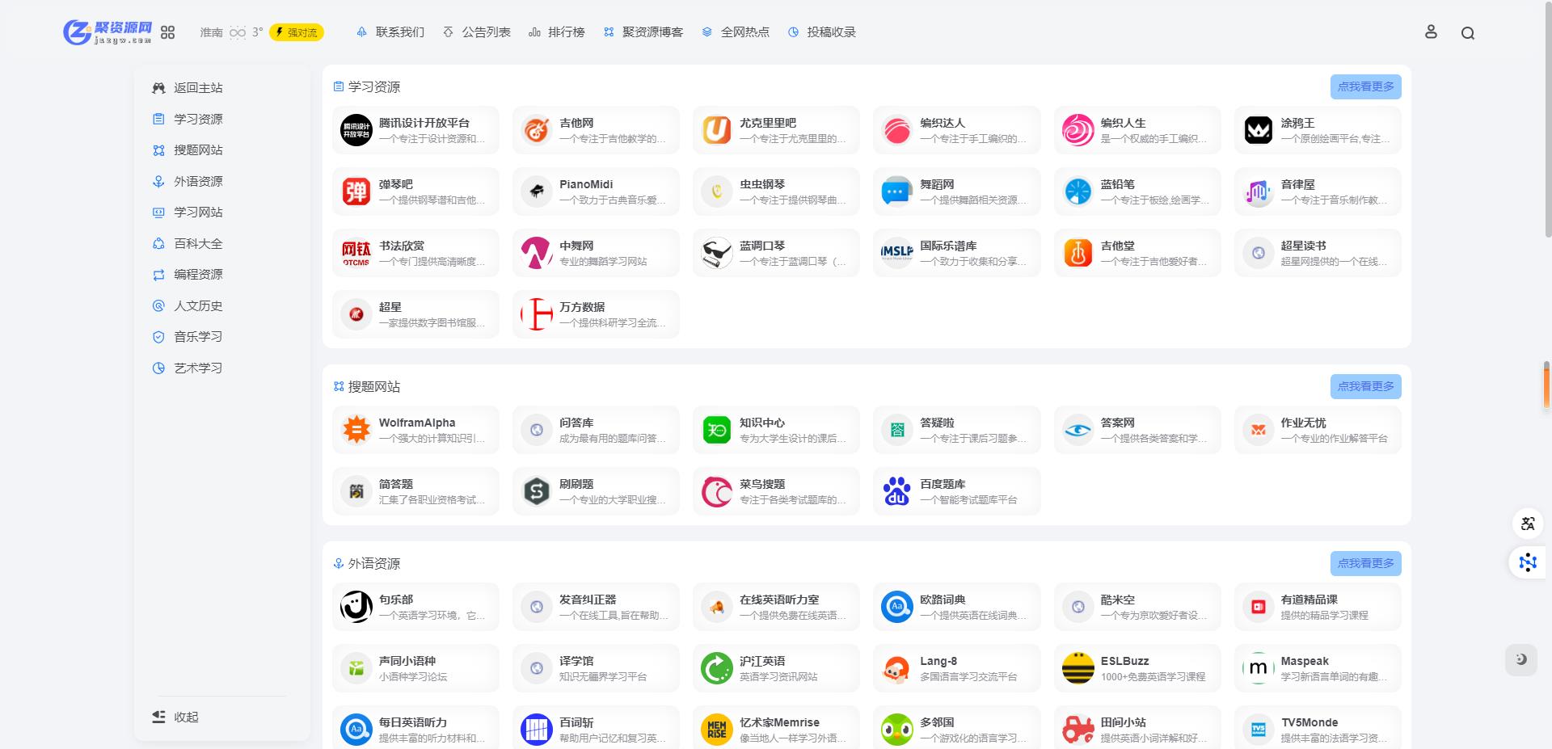The height and width of the screenshot is (749, 1552).
Task: Open the 全网热点 menu item
Action: 736,32
